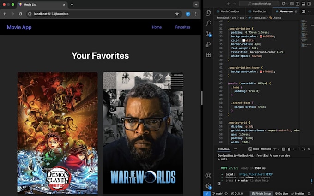Click Prettier in status bar
Viewport: 314px width, 196px height.
(x=298, y=194)
